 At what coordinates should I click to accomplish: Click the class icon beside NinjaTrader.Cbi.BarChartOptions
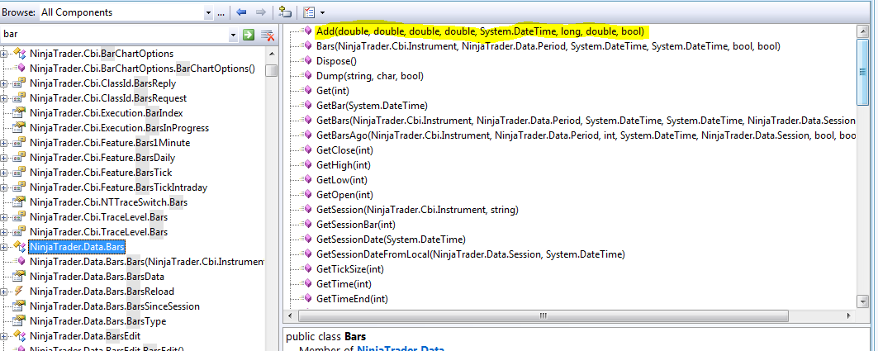20,53
